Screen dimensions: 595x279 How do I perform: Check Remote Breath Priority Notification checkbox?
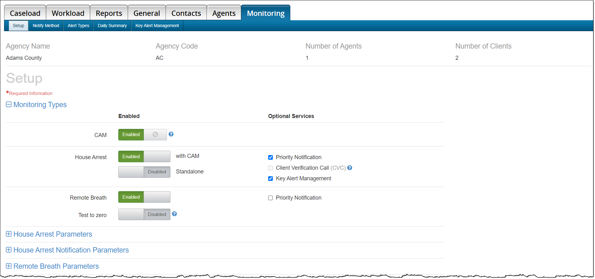coord(271,198)
